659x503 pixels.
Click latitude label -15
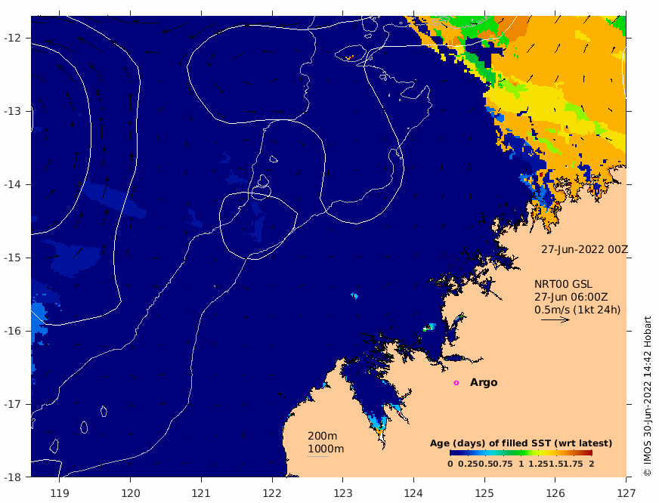click(x=12, y=258)
